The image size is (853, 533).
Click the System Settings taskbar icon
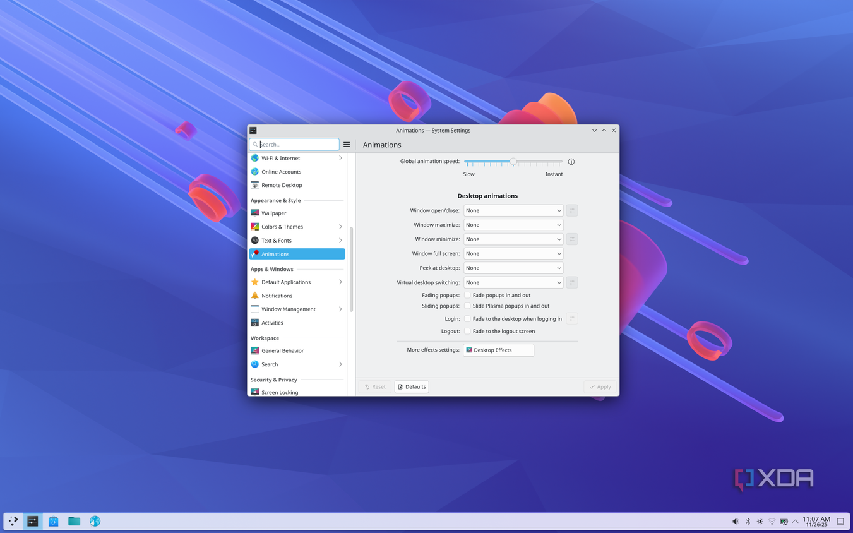click(33, 521)
